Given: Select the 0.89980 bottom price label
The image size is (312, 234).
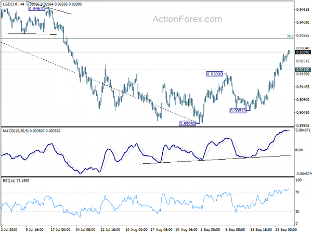Looking at the screenshot, I should pos(187,124).
